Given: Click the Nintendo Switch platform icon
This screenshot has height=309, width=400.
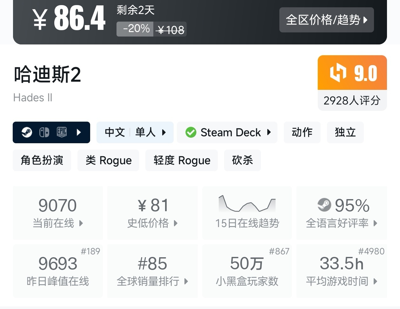Looking at the screenshot, I should [44, 132].
